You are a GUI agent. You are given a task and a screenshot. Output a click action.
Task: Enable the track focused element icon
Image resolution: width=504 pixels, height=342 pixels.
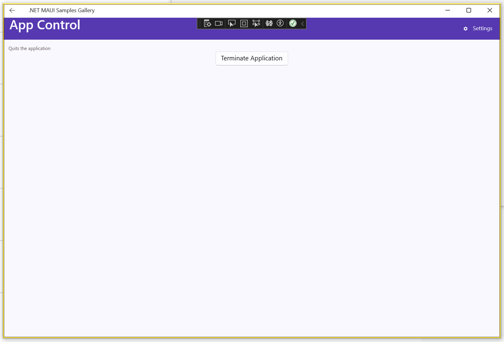tap(256, 23)
